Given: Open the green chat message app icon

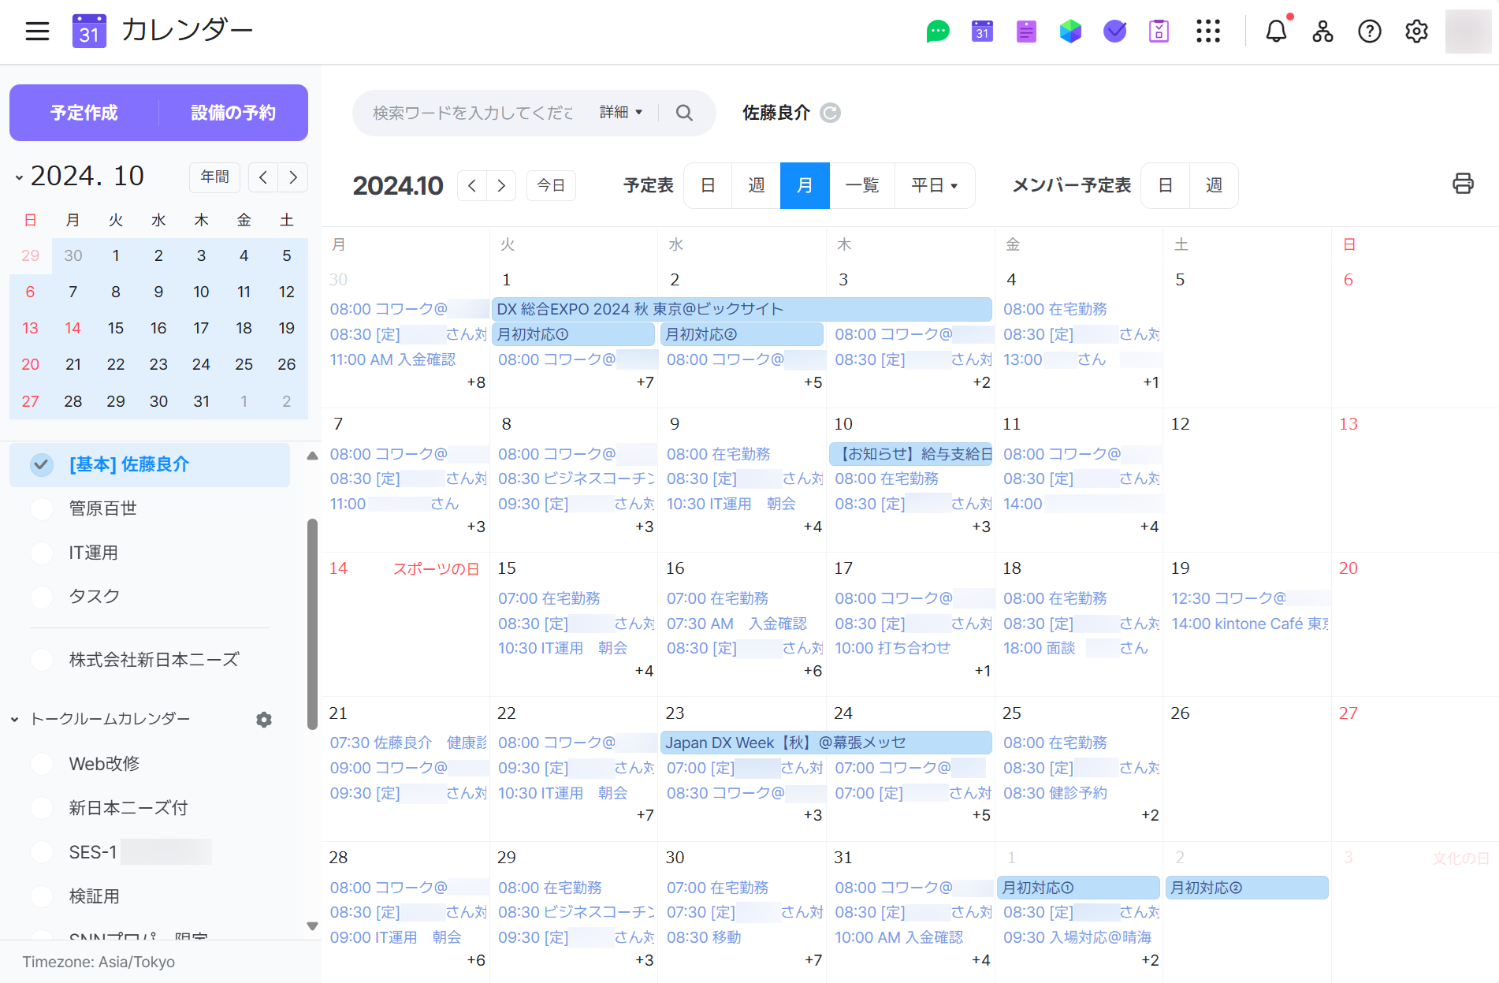Looking at the screenshot, I should pos(937,32).
